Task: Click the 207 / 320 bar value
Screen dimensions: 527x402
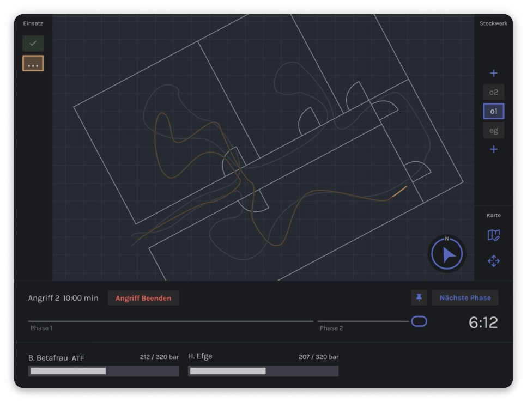Action: 318,357
